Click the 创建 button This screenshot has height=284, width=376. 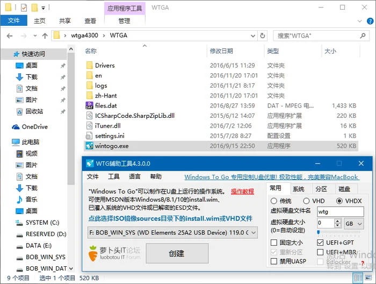coord(177,253)
